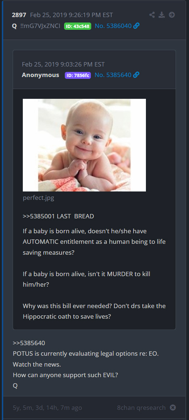Click the download icon for post 2897
This screenshot has height=420, width=189.
pos(162,15)
